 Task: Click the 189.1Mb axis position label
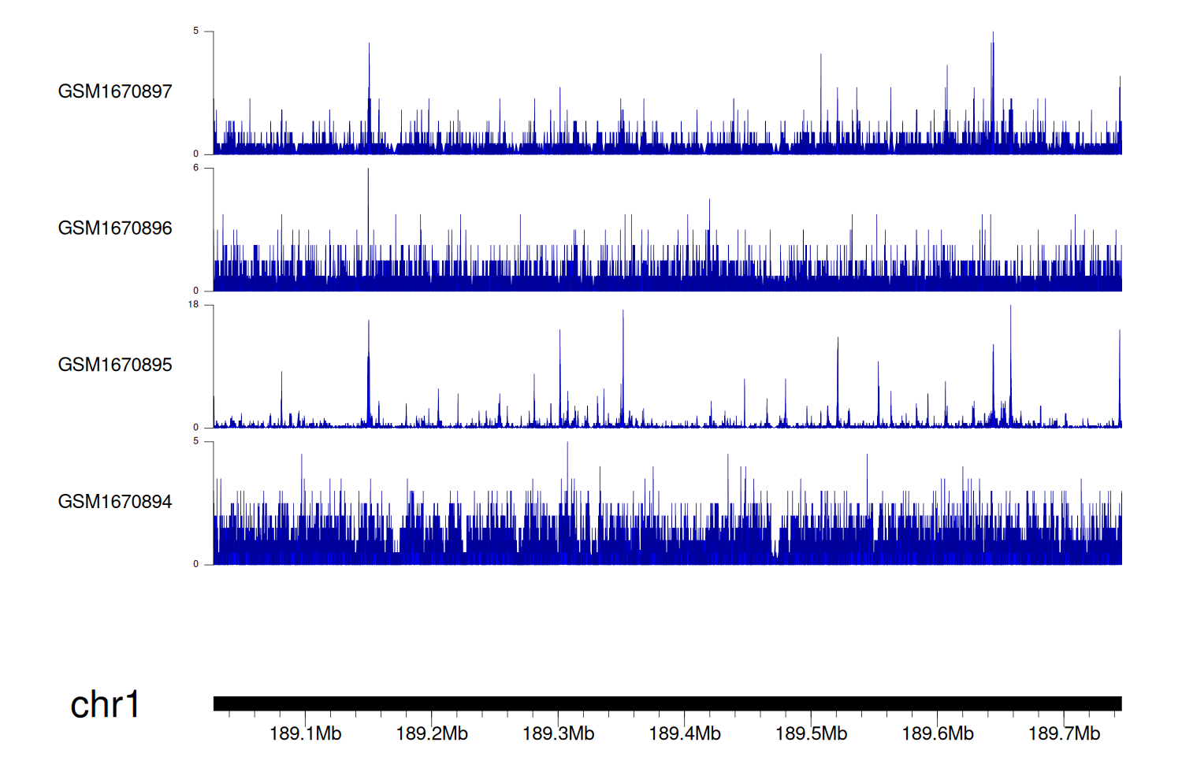click(x=305, y=734)
